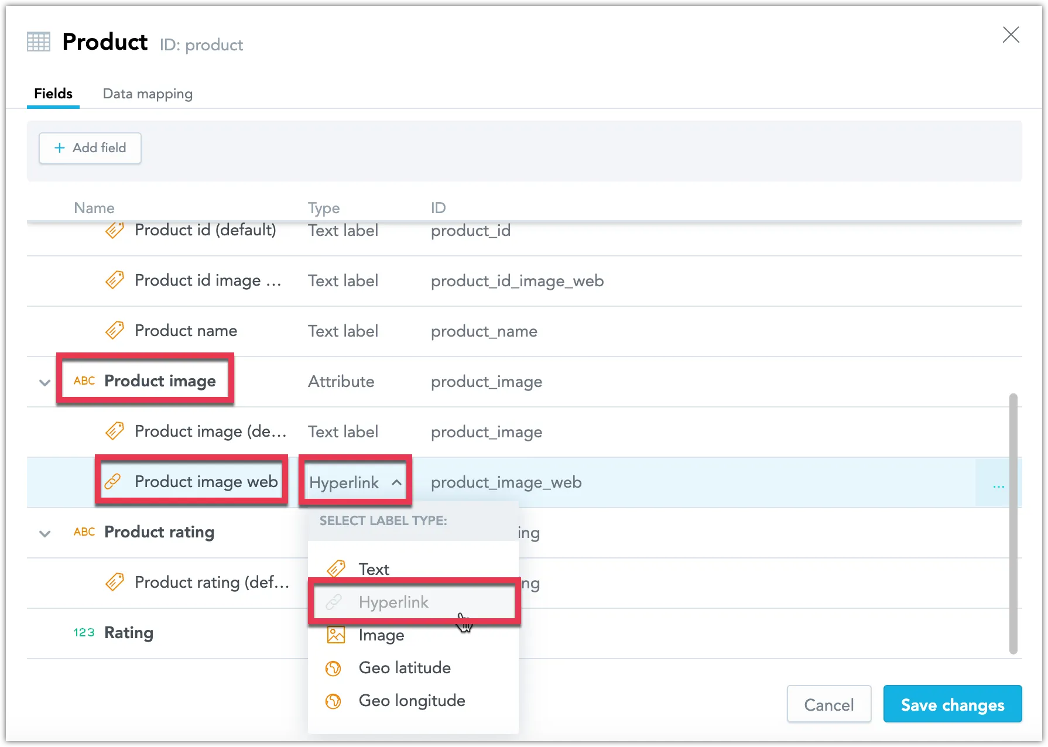Click the Product dataset table icon
The width and height of the screenshot is (1048, 747).
(39, 42)
